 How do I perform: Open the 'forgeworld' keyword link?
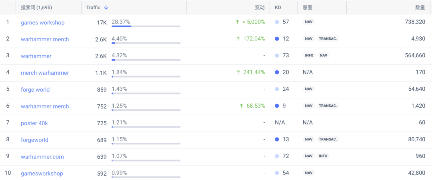pyautogui.click(x=35, y=140)
